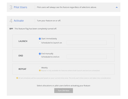Open the Activate section heading
128x99 pixels.
click(x=19, y=21)
